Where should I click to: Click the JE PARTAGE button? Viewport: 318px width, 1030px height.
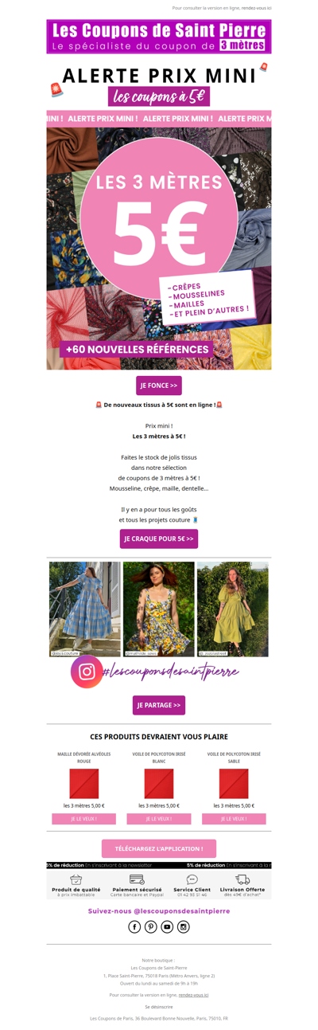[x=159, y=705]
